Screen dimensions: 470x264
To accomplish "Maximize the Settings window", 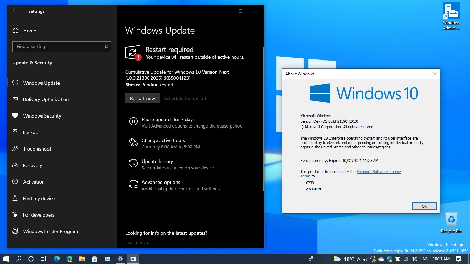I will tap(241, 11).
